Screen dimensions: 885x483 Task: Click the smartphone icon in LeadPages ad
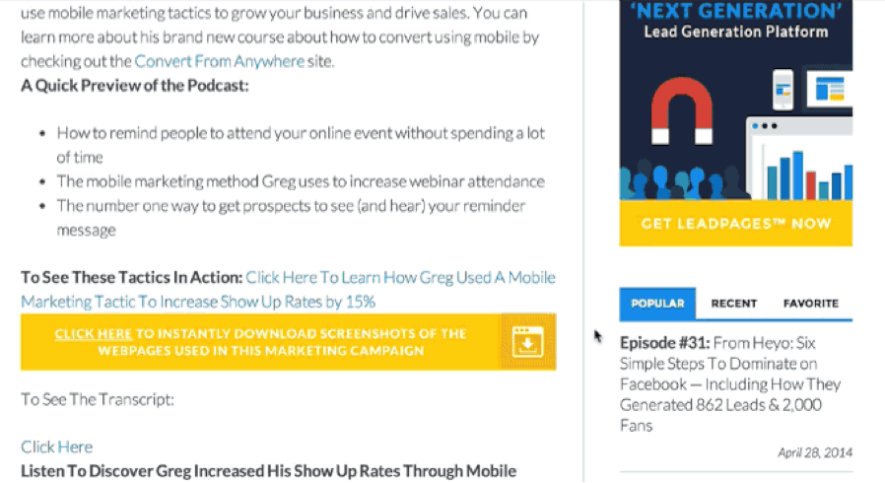coord(783,89)
